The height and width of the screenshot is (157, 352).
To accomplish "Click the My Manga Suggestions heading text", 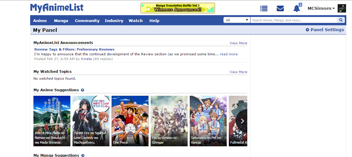I will click(x=56, y=155).
